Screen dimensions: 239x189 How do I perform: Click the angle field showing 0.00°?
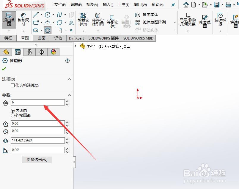pyautogui.click(x=38, y=150)
